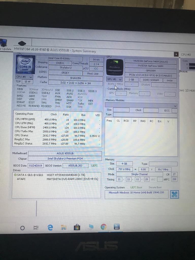Switch to Google Chrome on the taskbar
The image size is (195, 260).
pos(104,227)
